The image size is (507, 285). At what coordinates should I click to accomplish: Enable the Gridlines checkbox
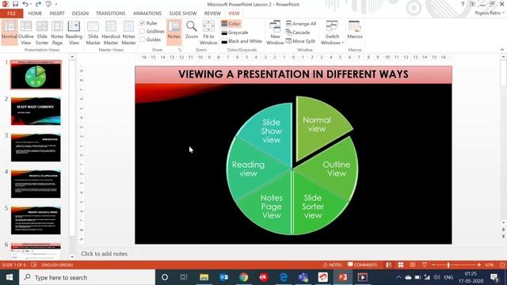[x=143, y=32]
